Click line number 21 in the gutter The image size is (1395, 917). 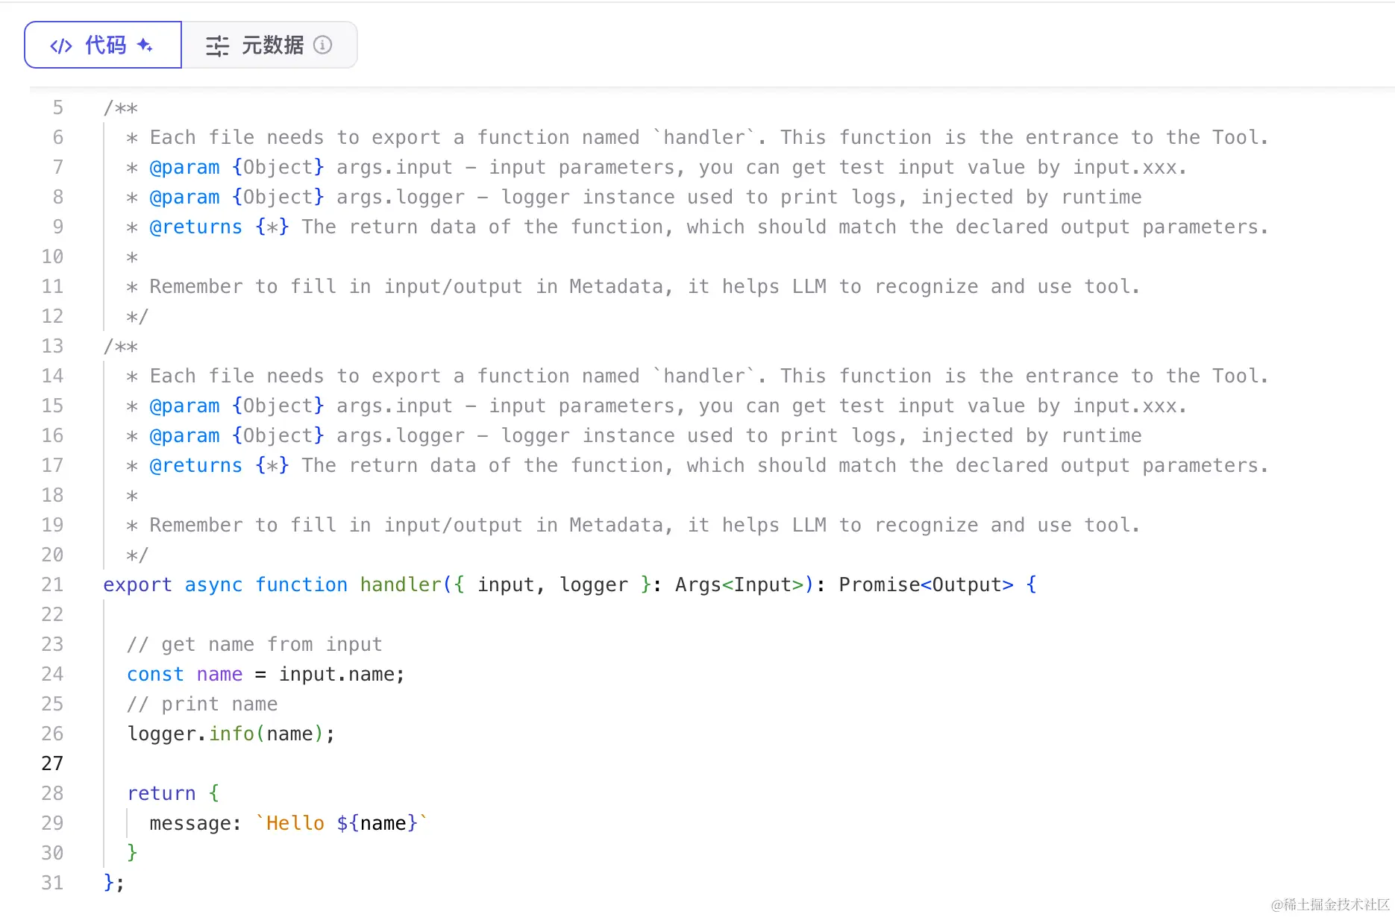click(x=52, y=584)
